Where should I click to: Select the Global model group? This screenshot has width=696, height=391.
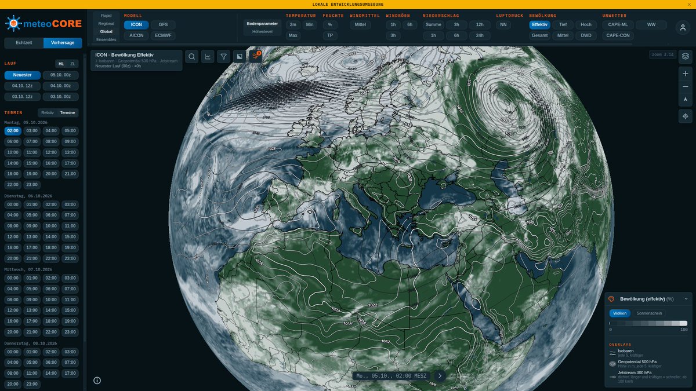[106, 32]
